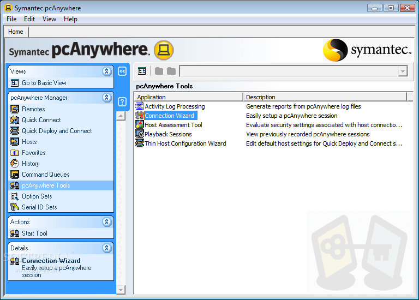Click the Connection Wizard icon in Details
Viewport: 419px width, 300px height.
click(14, 261)
